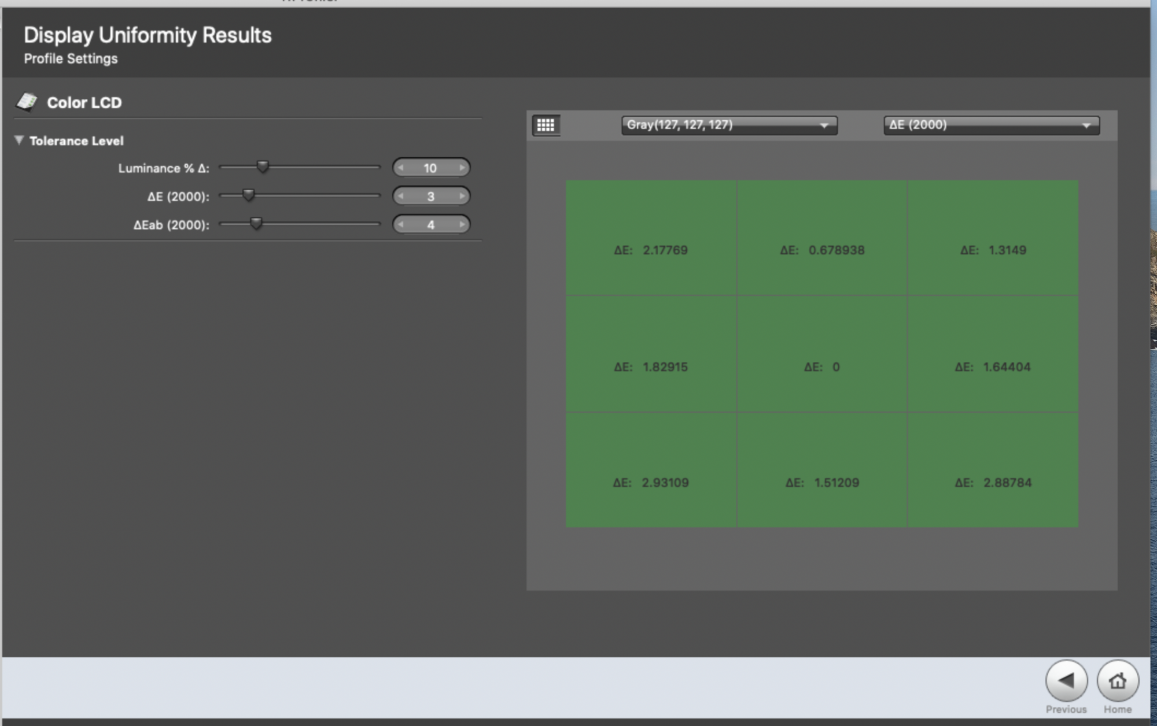
Task: Click the Color LCD display icon
Action: [27, 102]
